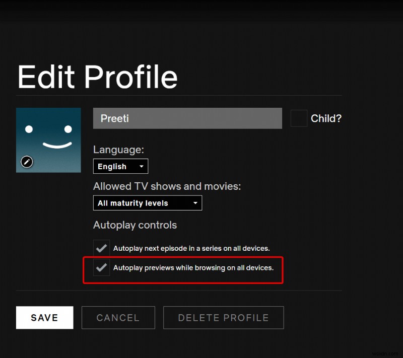403x358 pixels.
Task: Open the Language dropdown showing English
Action: [x=120, y=166]
